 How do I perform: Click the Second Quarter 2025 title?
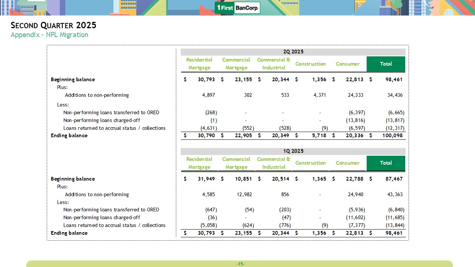(x=53, y=25)
